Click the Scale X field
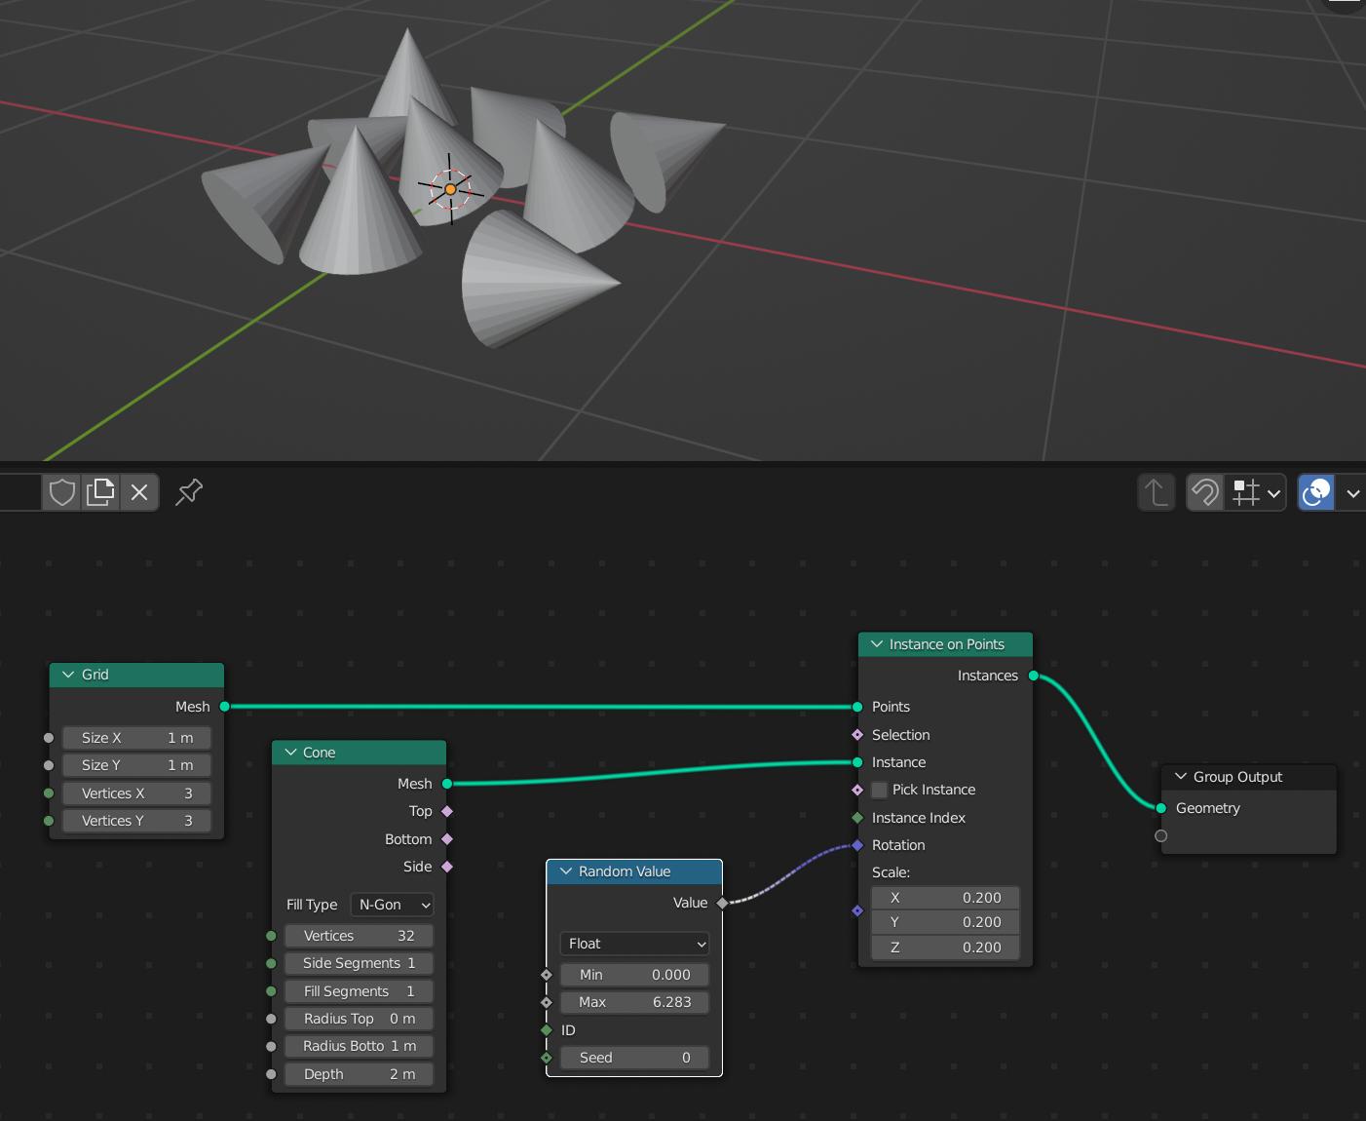 click(945, 898)
